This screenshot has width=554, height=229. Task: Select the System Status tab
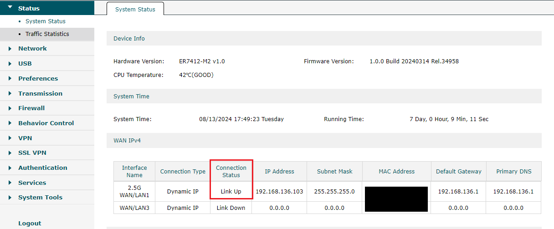[x=135, y=9]
